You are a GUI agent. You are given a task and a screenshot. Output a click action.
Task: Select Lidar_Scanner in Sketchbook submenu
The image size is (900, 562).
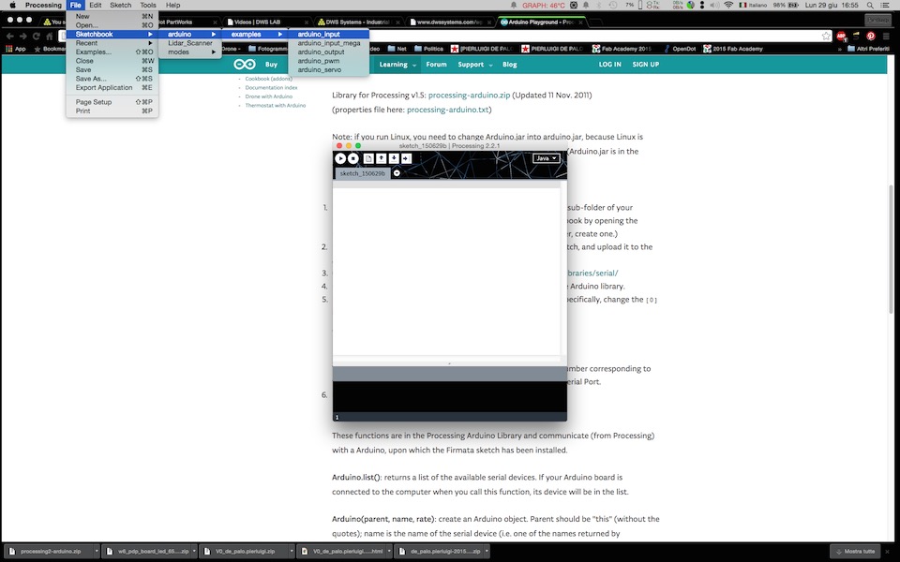(190, 43)
